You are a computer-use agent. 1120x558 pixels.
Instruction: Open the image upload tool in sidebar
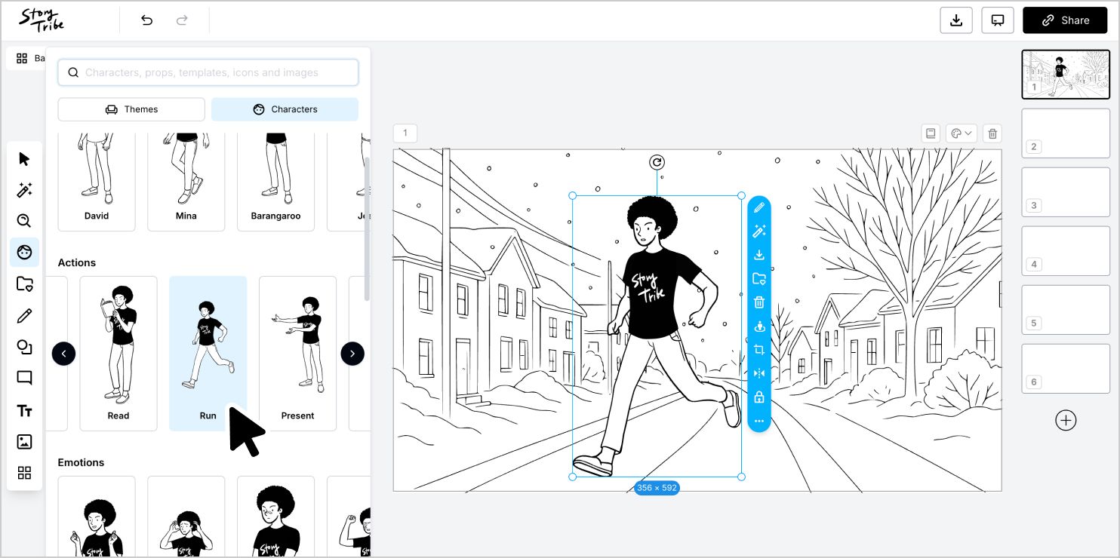click(24, 442)
